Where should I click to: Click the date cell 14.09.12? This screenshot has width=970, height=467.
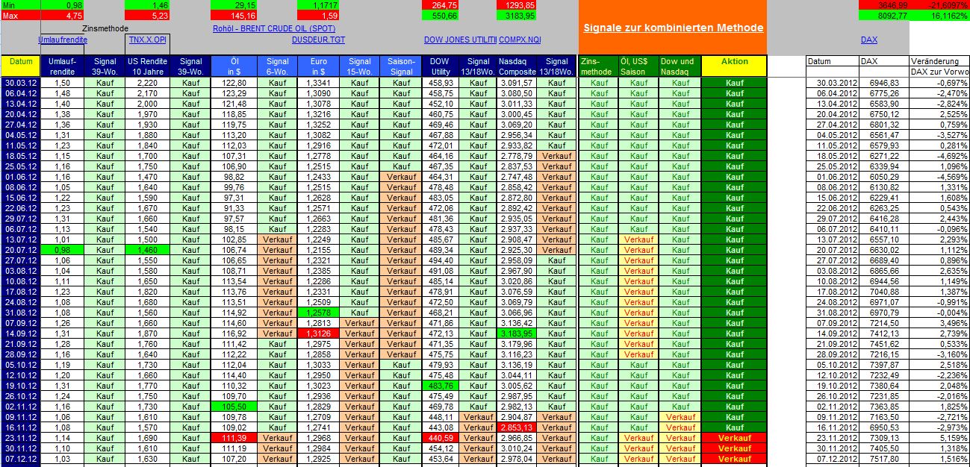point(22,333)
